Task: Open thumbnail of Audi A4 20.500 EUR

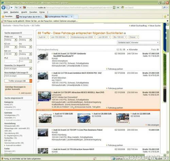Action: pyautogui.click(x=84, y=118)
